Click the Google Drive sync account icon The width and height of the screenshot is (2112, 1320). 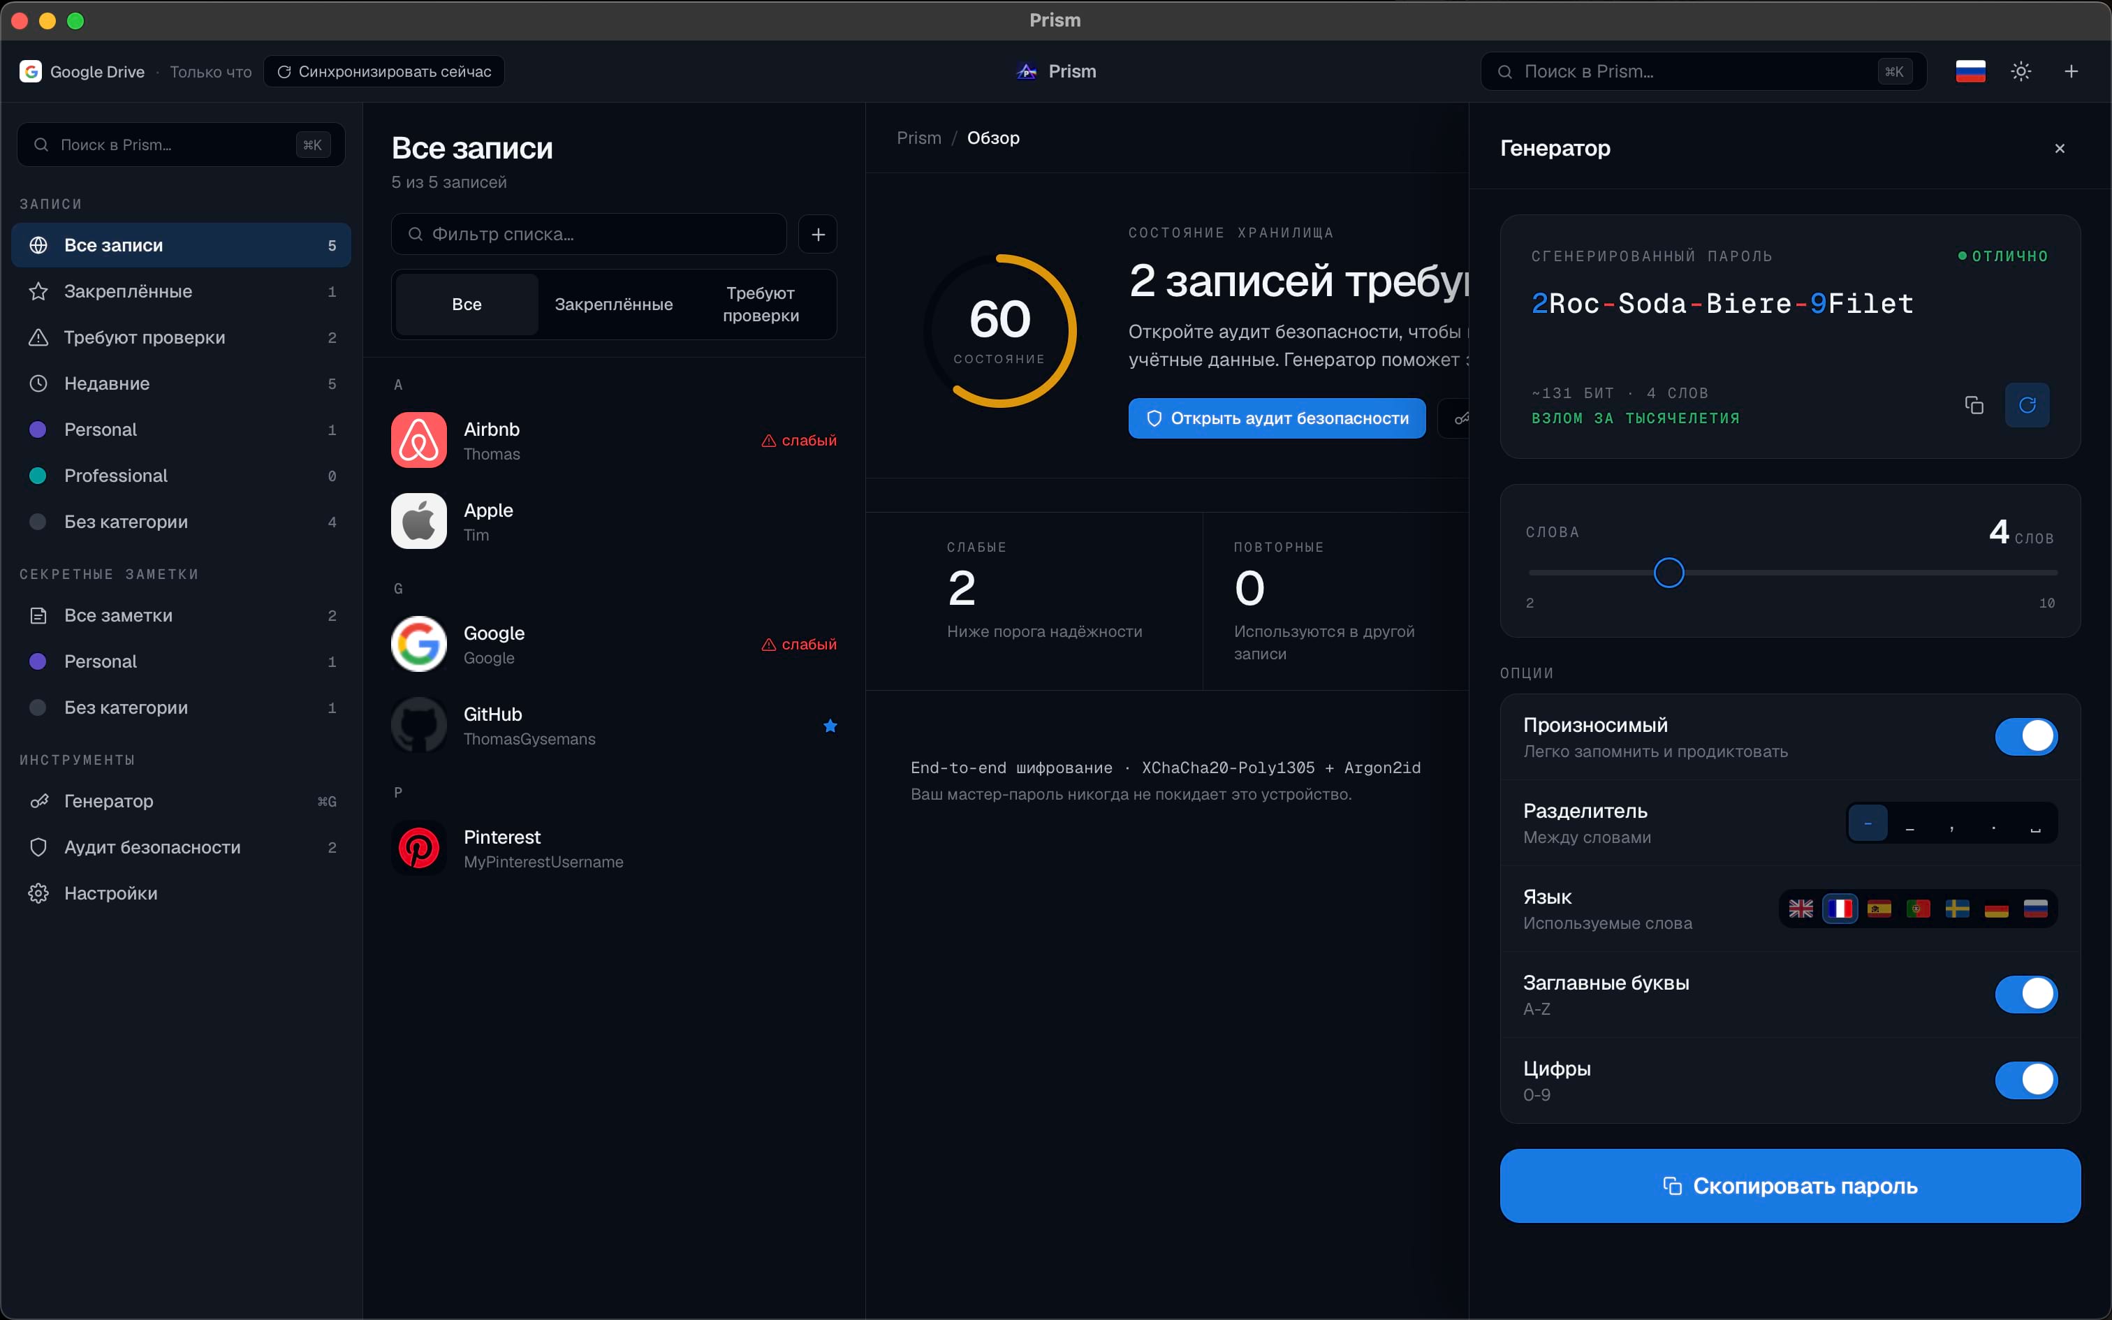pos(31,71)
